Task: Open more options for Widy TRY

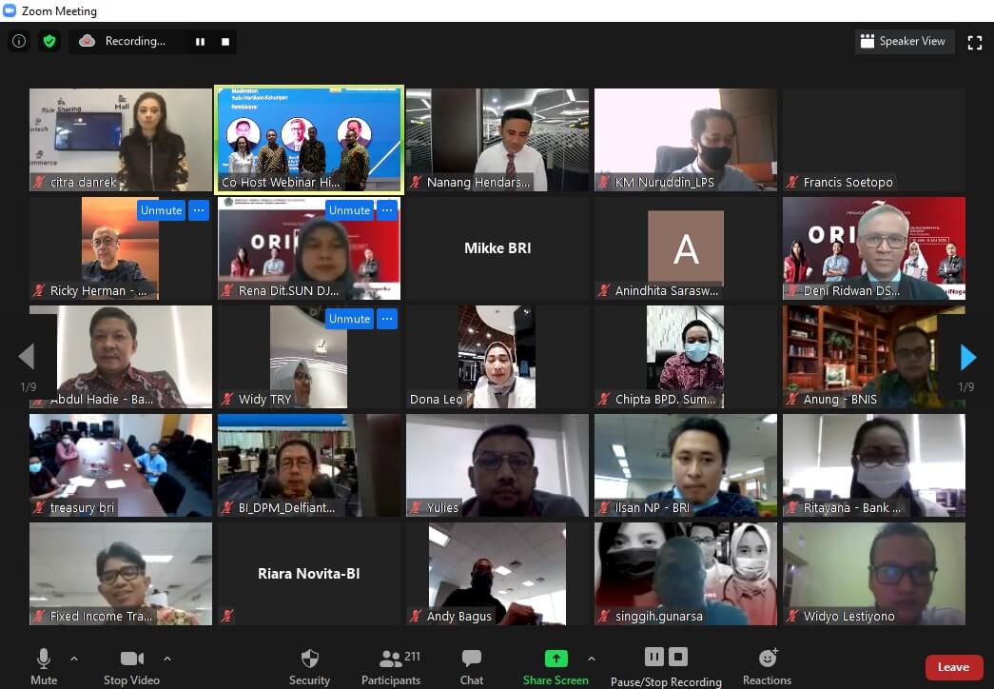Action: coord(387,319)
